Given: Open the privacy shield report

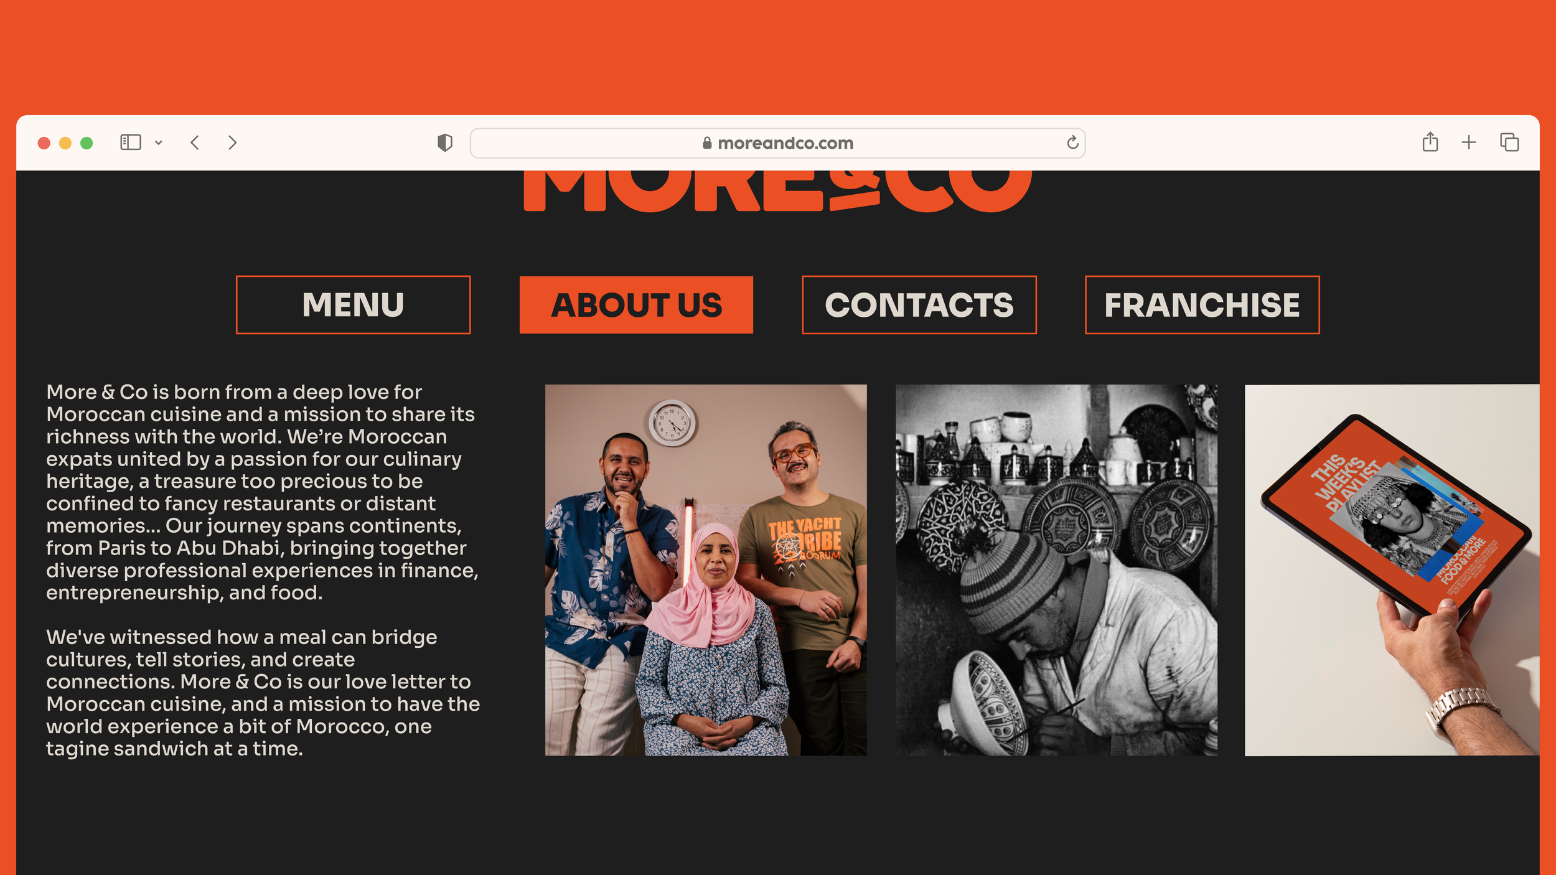Looking at the screenshot, I should point(445,143).
